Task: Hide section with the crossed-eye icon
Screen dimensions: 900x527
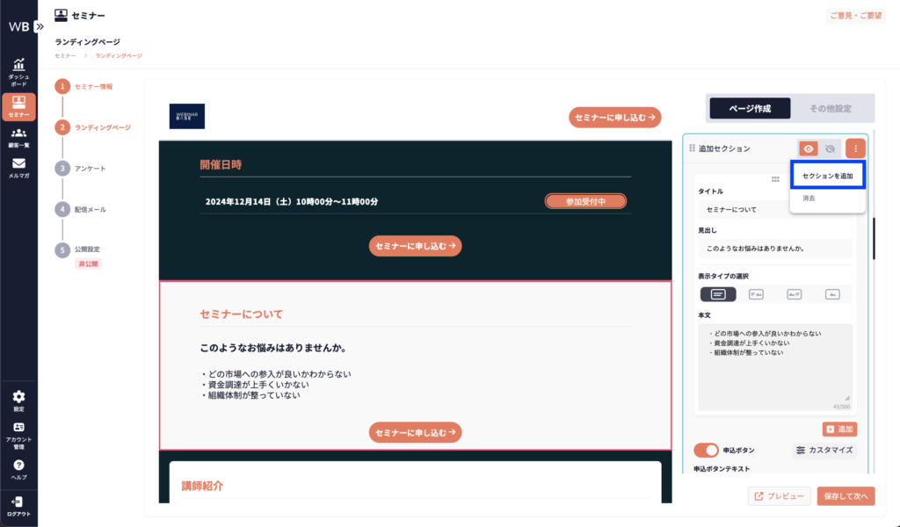Action: [x=831, y=148]
